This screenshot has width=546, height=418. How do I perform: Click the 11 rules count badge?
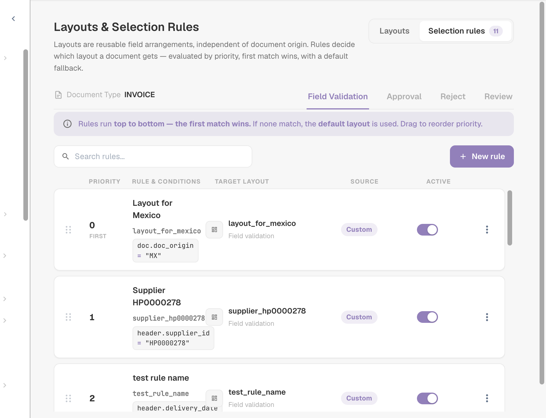[x=496, y=31]
